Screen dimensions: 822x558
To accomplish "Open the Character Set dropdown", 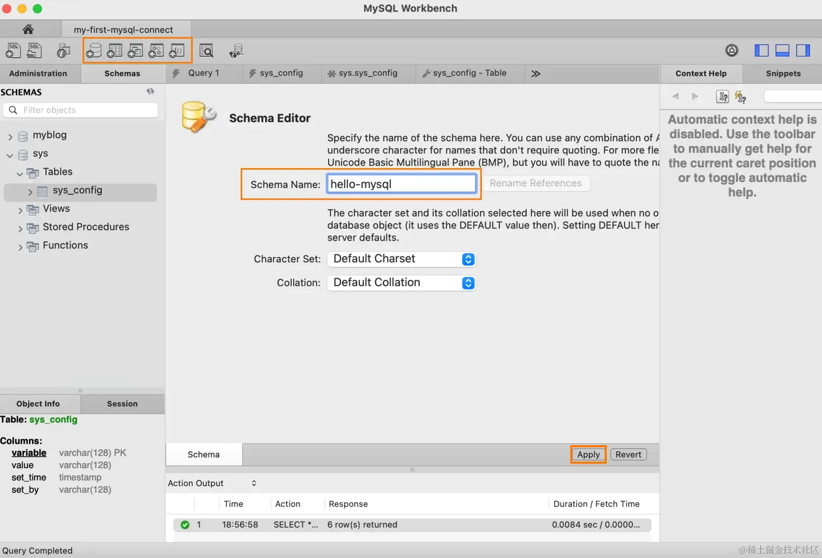I will click(x=401, y=259).
